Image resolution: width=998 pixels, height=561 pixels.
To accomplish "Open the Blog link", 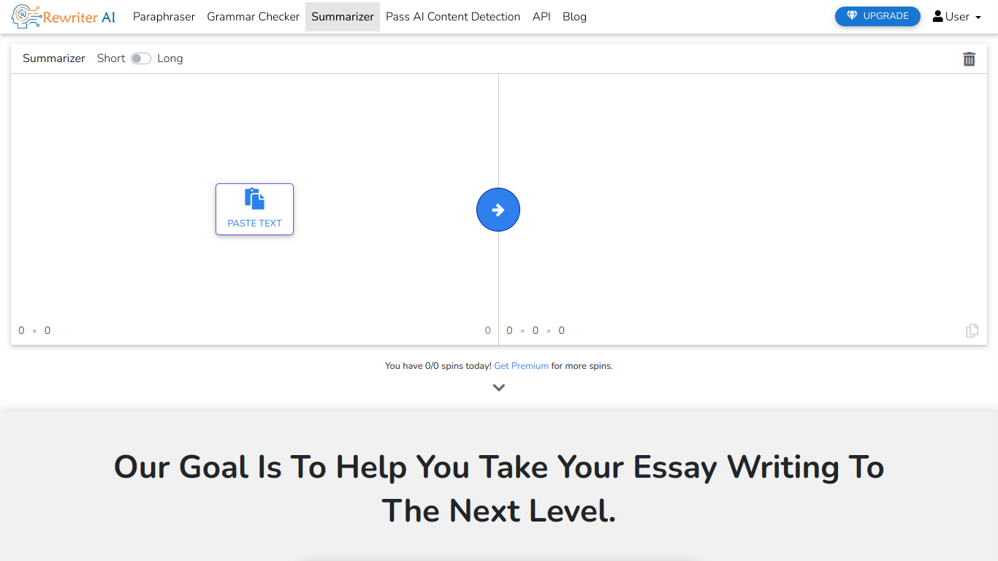I will (574, 17).
